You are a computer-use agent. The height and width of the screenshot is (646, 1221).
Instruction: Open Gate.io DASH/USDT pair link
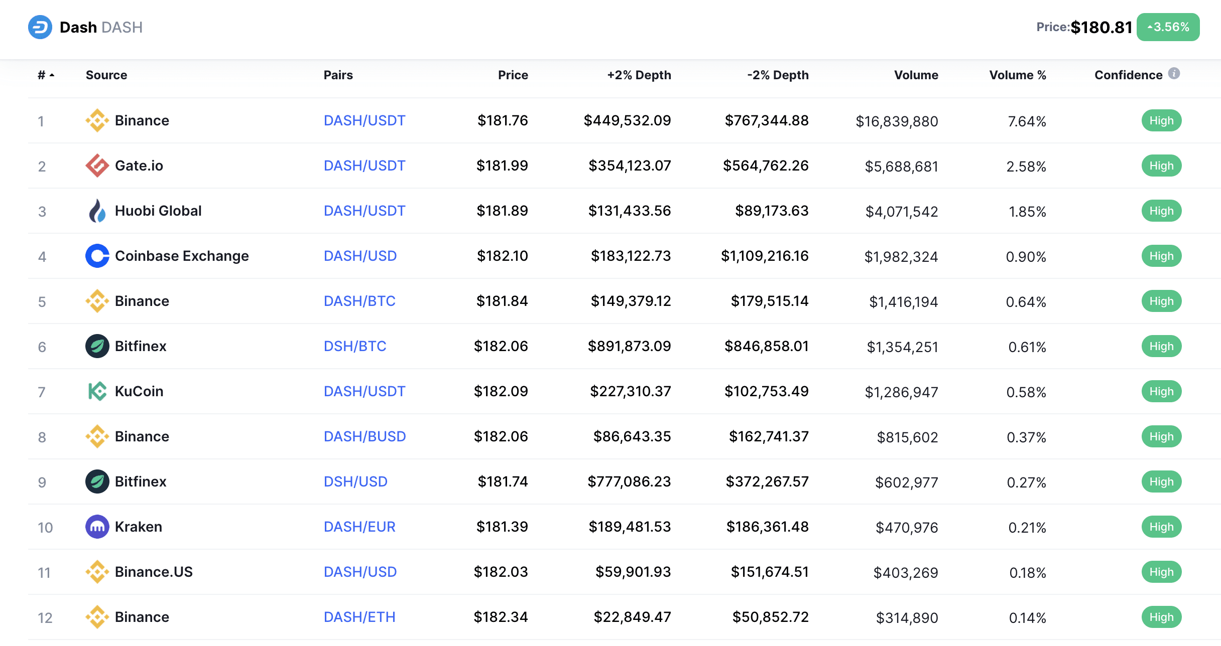pyautogui.click(x=364, y=166)
